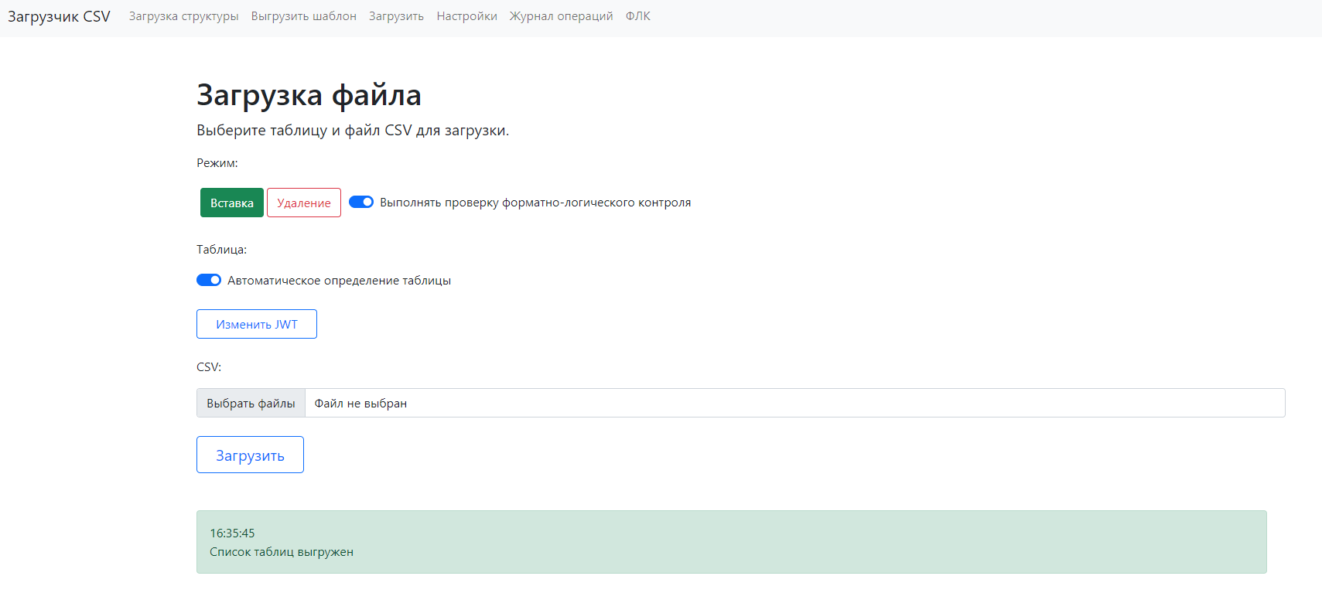Open the Настройки page
The height and width of the screenshot is (610, 1322).
(x=466, y=16)
